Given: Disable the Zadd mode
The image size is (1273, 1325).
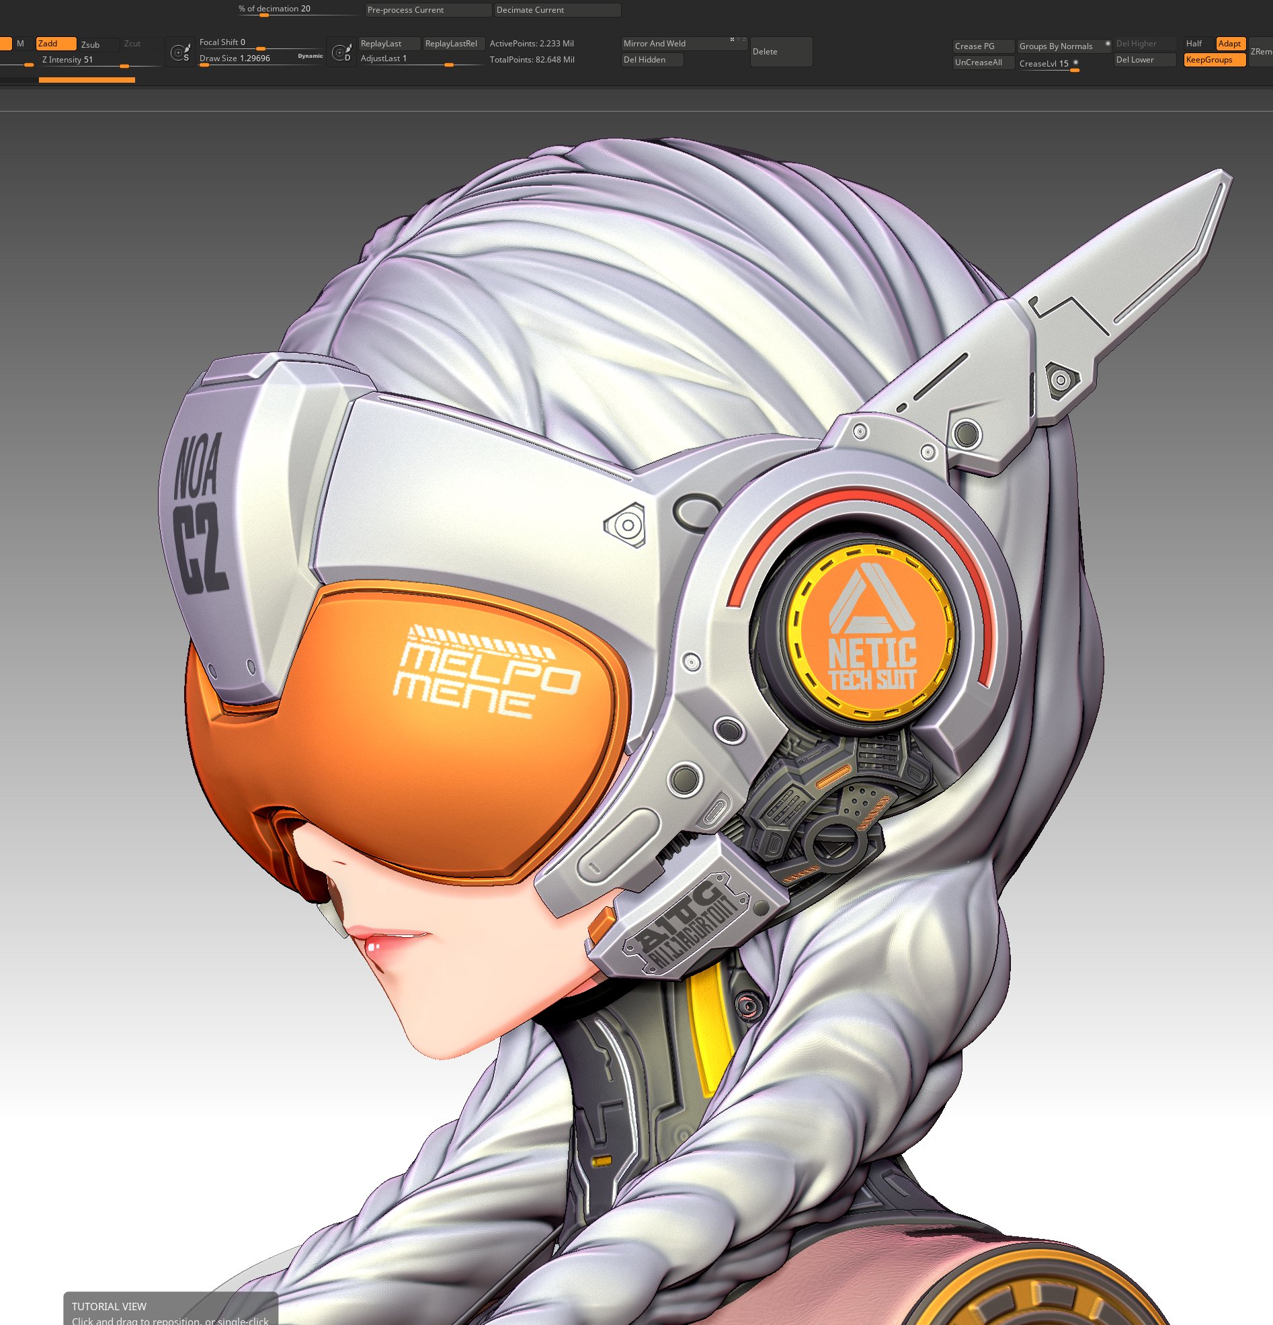Looking at the screenshot, I should pos(55,44).
